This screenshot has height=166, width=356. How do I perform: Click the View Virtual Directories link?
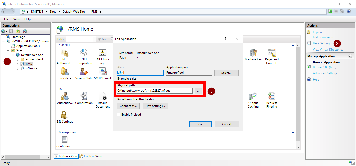(328, 50)
